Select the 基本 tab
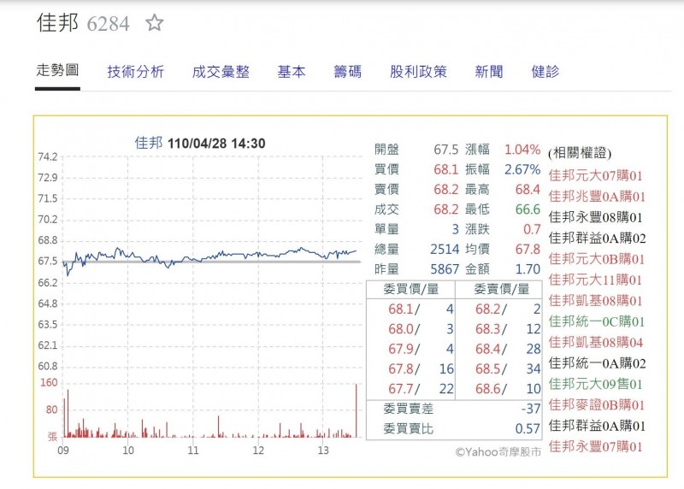Viewport: 684px width, 489px height. 292,72
